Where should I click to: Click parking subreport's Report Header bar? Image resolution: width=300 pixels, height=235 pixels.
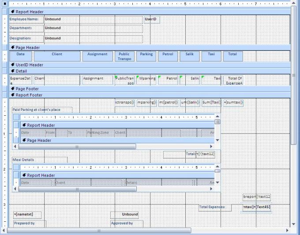click(x=117, y=125)
